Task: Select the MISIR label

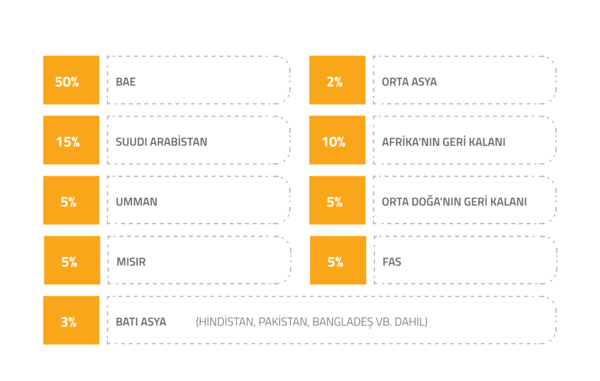Action: [131, 262]
